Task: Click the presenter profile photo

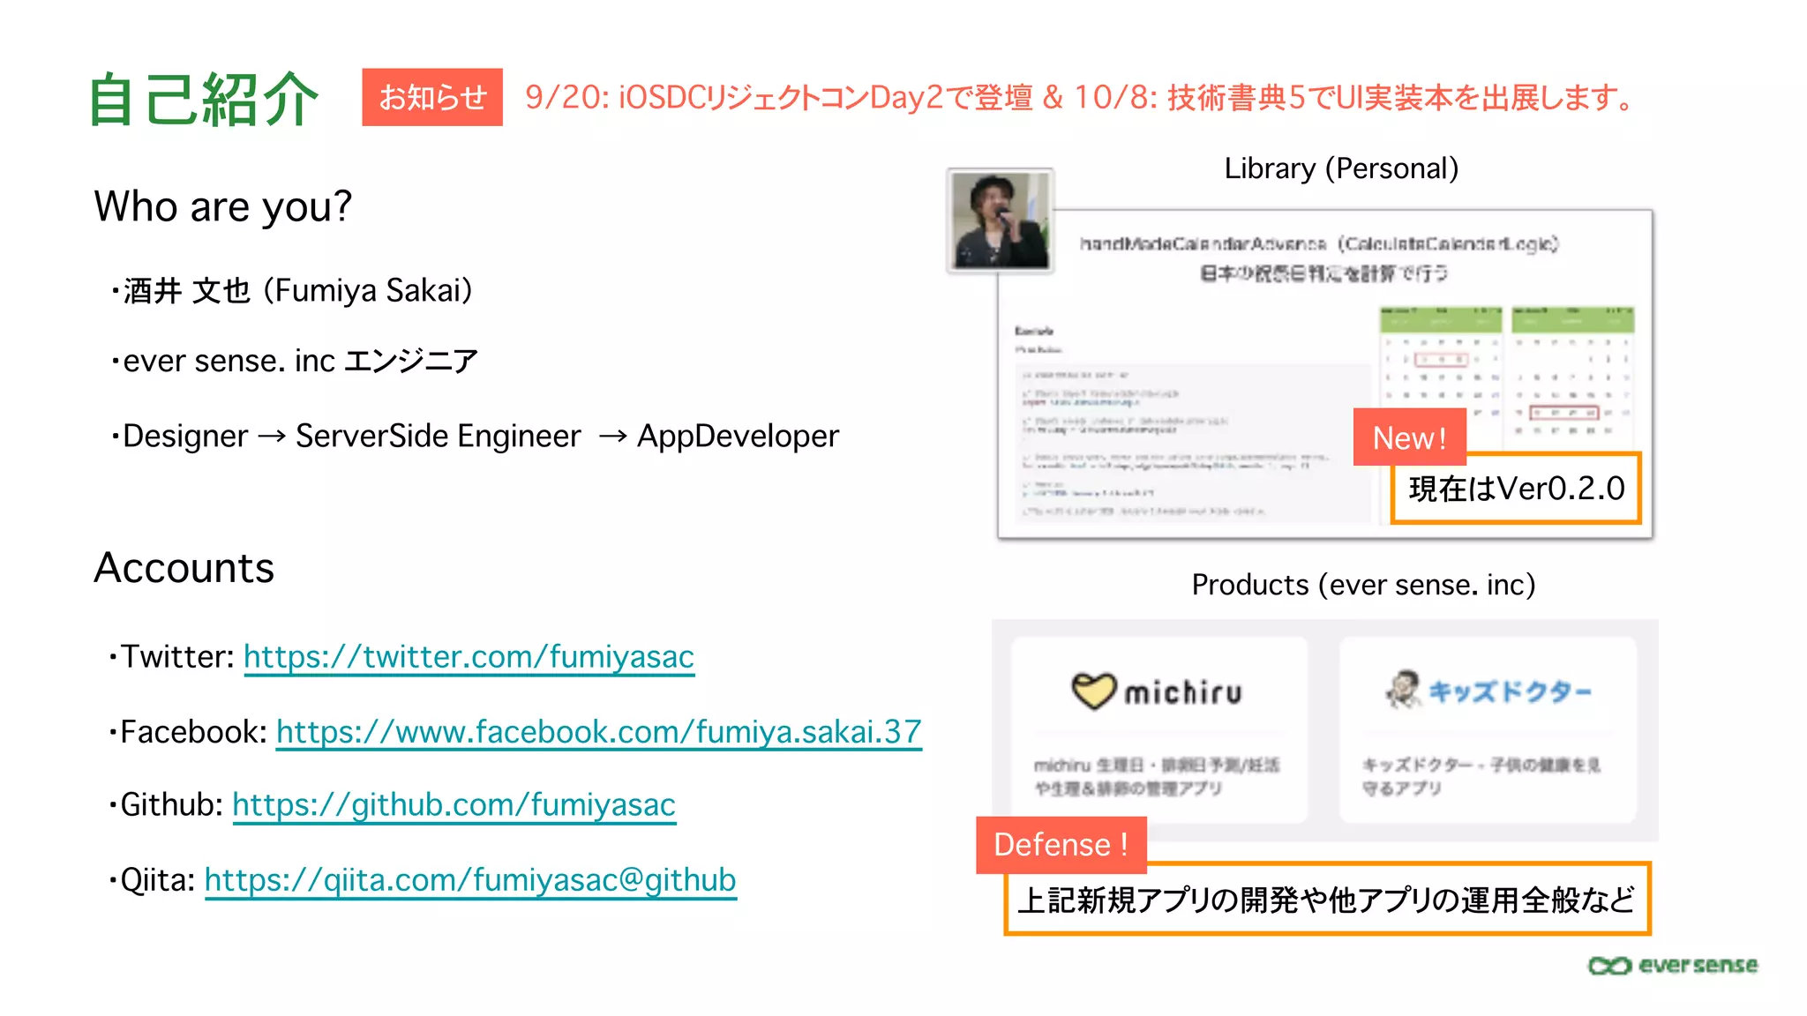Action: pyautogui.click(x=1001, y=220)
